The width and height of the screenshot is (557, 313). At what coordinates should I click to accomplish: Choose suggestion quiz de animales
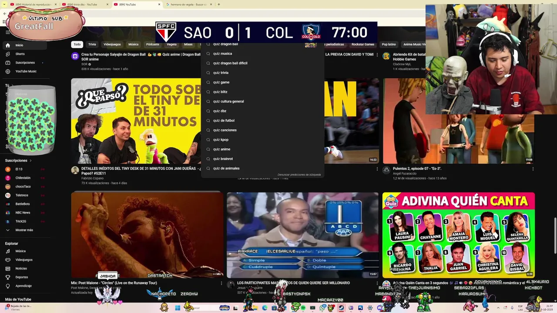point(263,168)
